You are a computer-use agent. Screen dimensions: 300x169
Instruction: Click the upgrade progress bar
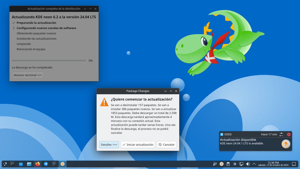point(49,61)
